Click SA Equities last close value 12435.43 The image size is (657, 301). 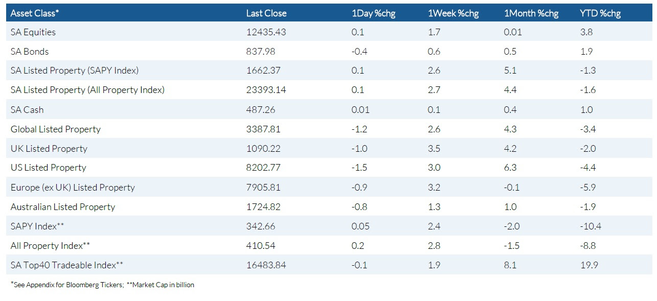point(266,32)
